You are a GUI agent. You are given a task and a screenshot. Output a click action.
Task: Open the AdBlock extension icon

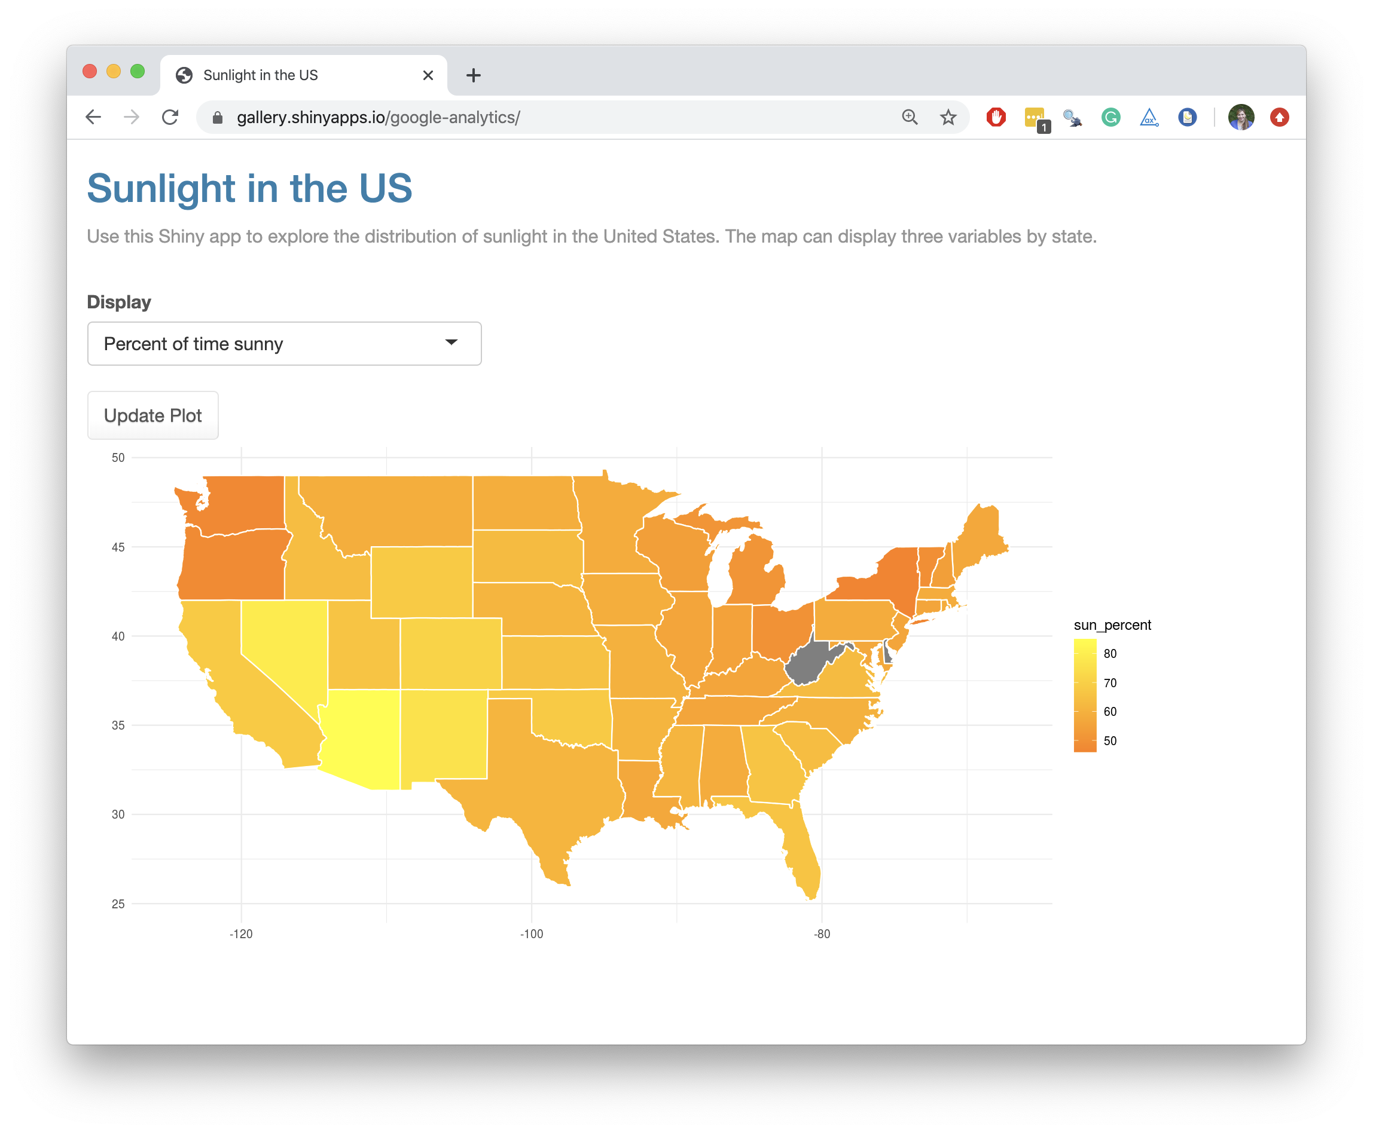click(997, 118)
